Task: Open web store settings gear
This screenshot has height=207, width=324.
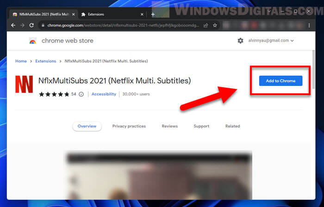Action: tap(240, 41)
